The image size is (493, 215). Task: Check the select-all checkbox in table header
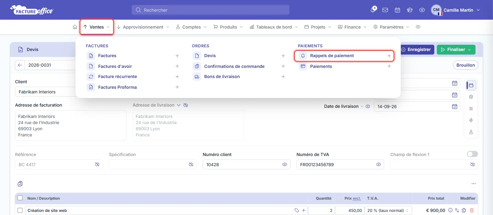20,198
